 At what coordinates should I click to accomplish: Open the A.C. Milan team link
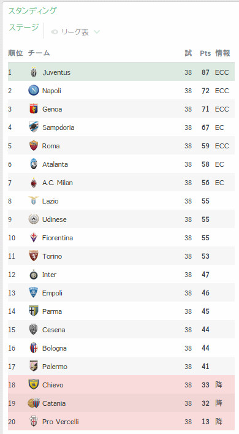pyautogui.click(x=58, y=183)
